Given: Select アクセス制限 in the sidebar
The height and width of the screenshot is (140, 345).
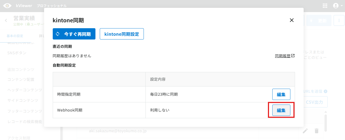Looking at the screenshot, I should [19, 138].
